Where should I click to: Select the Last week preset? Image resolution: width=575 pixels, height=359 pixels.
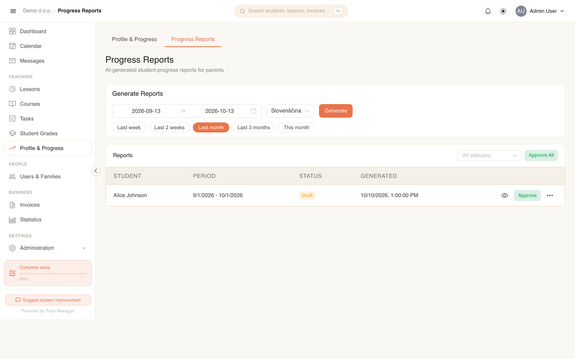point(129,128)
